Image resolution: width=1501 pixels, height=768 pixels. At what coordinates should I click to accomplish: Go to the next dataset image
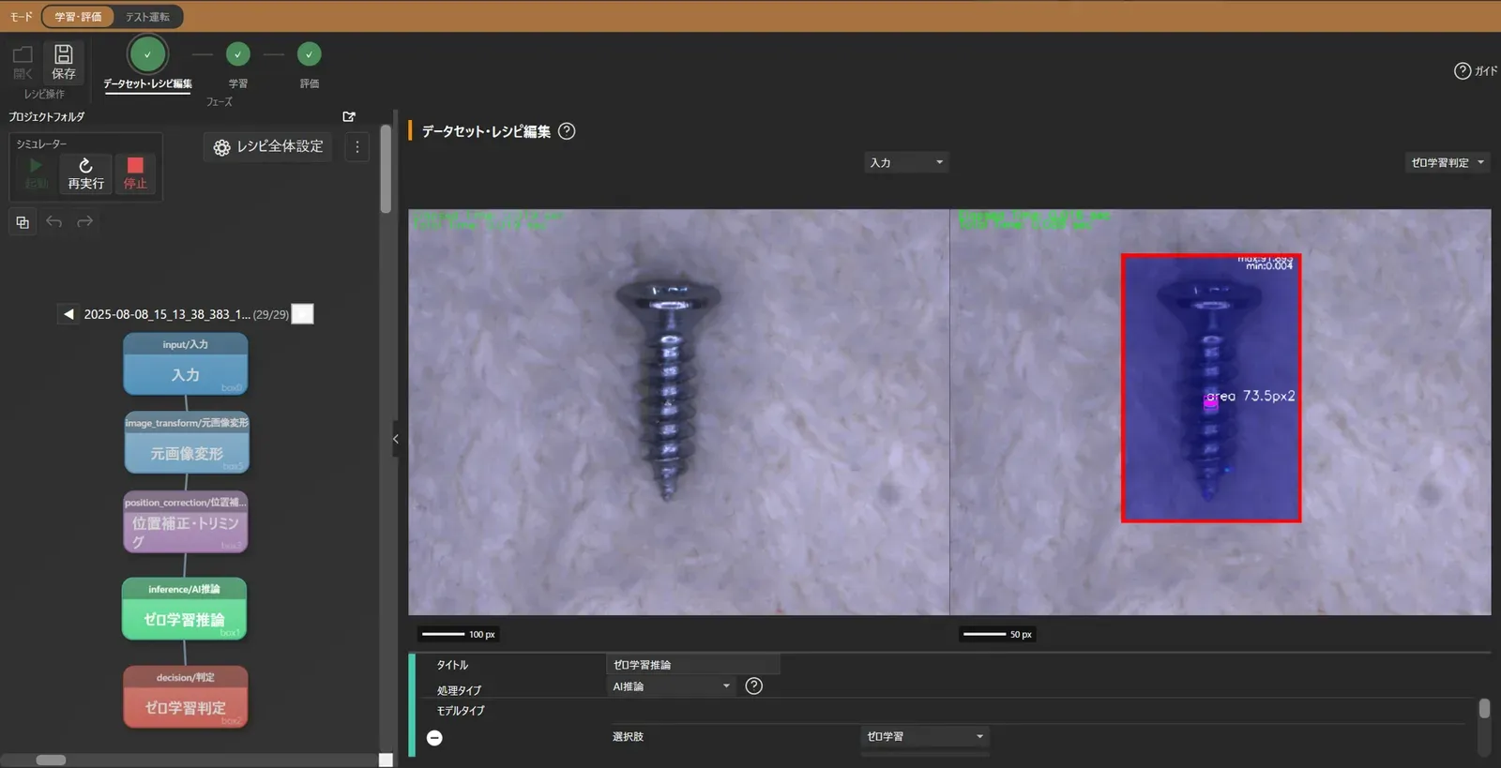[x=302, y=314]
